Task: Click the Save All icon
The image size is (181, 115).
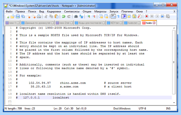Action: [x=23, y=16]
